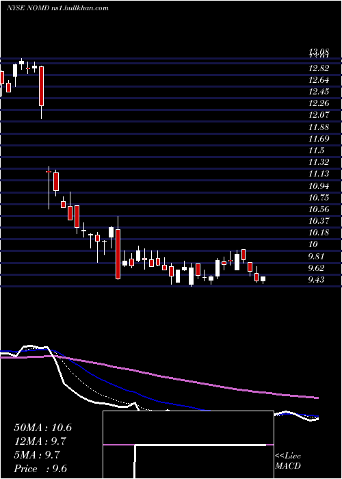The width and height of the screenshot is (342, 479).
Task: Click the large red gap-down candle near 12.82
Action: point(41,86)
